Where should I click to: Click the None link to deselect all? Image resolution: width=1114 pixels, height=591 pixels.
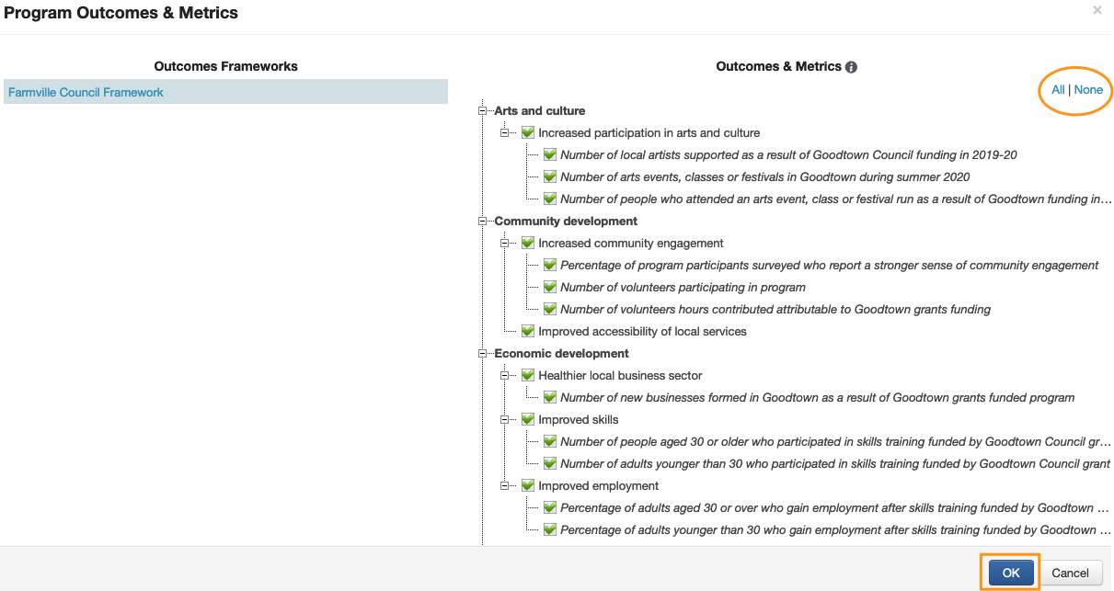1088,90
